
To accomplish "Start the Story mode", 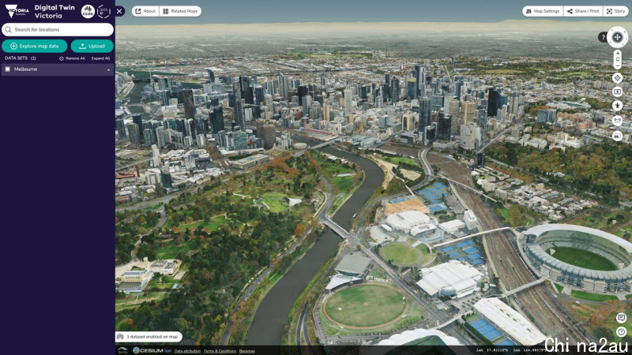I will click(x=616, y=11).
